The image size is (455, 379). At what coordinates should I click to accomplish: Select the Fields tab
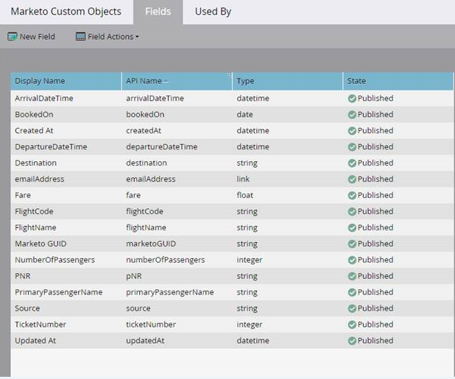pos(158,12)
